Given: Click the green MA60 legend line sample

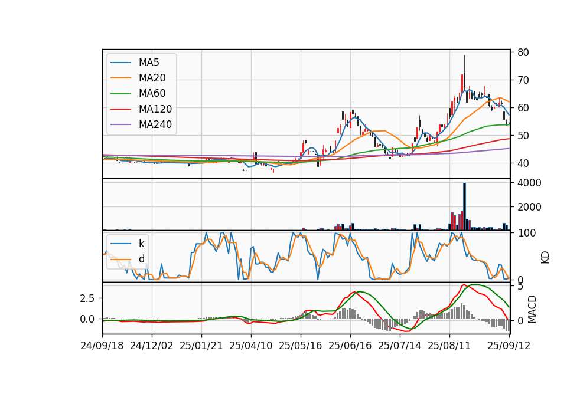Looking at the screenshot, I should [x=120, y=94].
